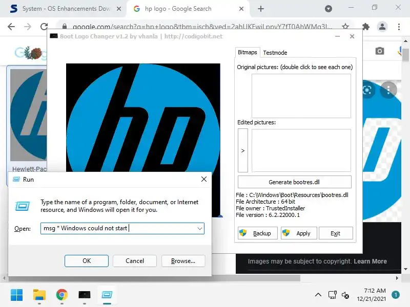Open the clock showing 7:12 AM
410x307 pixels.
pos(372,295)
